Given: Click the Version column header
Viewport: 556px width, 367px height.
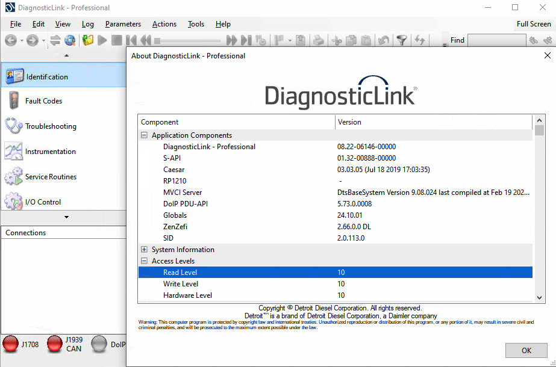Looking at the screenshot, I should 434,122.
